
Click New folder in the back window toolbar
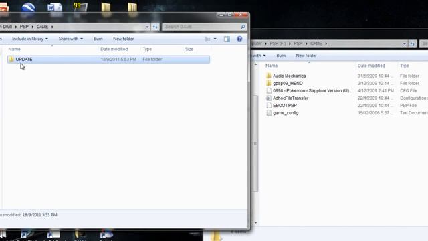click(x=306, y=56)
